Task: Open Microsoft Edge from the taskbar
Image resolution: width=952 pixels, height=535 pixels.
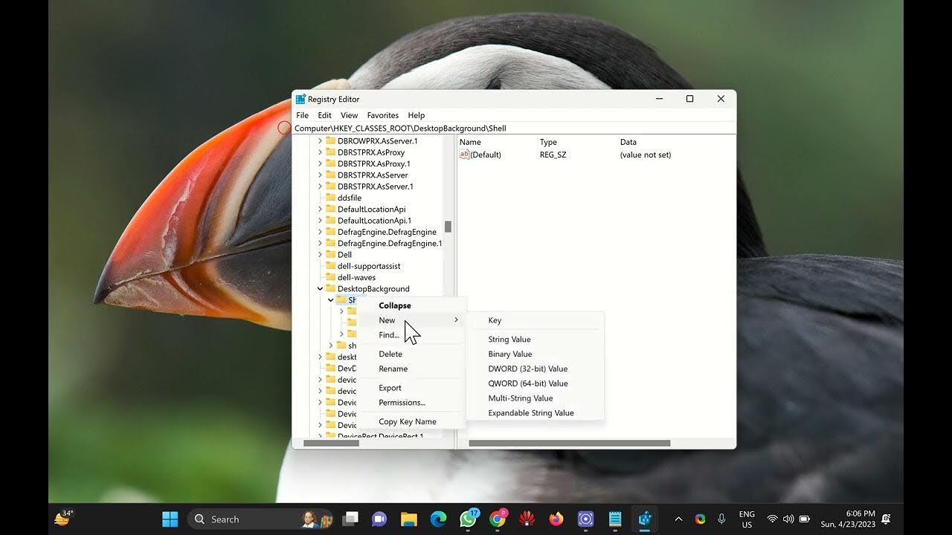Action: pos(438,519)
